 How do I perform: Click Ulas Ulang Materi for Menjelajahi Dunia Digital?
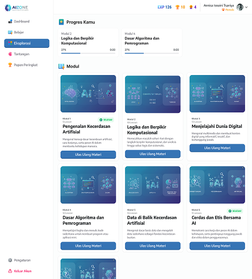(217, 148)
